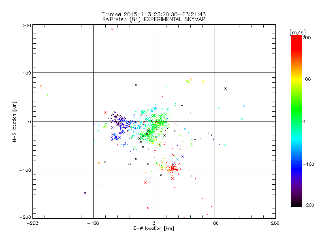Image resolution: width=324 pixels, height=243 pixels.
Task: Select the purple X marker above the main cluster
Action: tap(136, 85)
